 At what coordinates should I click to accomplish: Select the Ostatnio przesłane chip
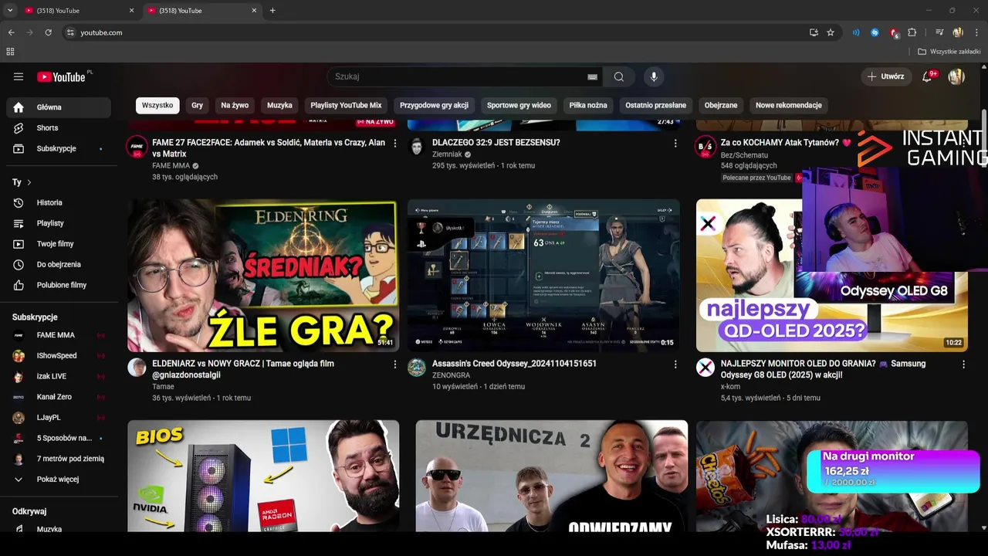click(655, 105)
